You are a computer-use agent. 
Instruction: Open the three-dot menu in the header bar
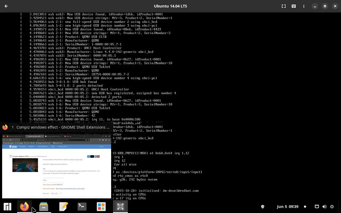pos(304,6)
